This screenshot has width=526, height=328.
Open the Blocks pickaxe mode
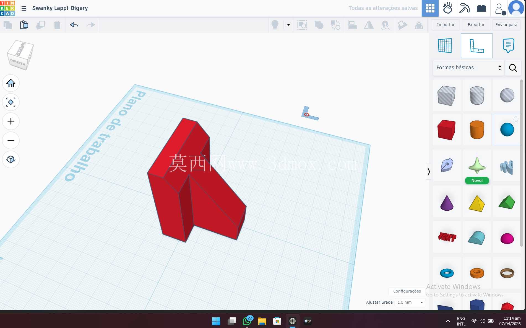464,8
